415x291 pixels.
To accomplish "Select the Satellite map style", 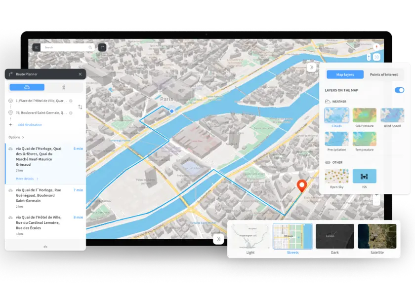I will [x=377, y=237].
